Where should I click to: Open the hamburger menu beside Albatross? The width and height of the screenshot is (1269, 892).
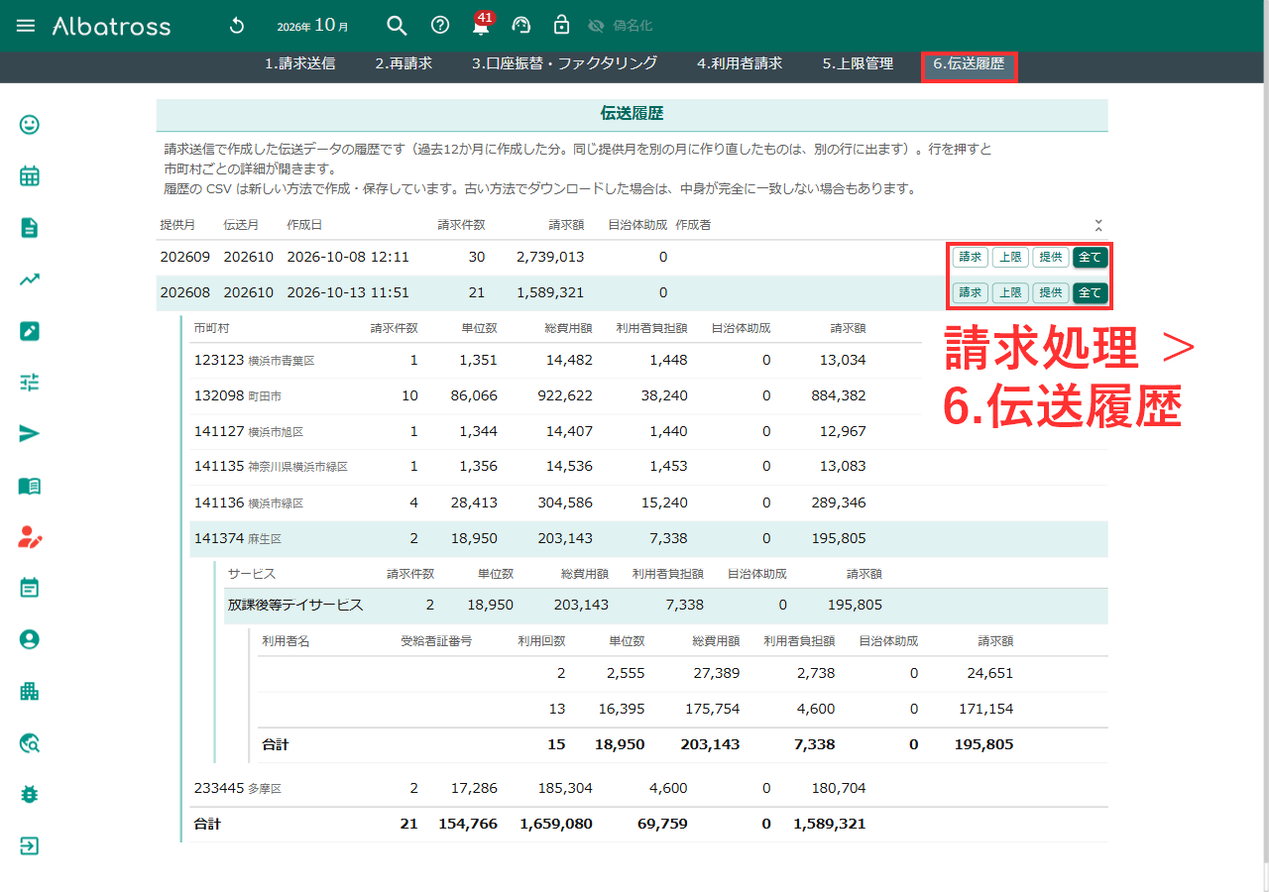click(x=26, y=26)
